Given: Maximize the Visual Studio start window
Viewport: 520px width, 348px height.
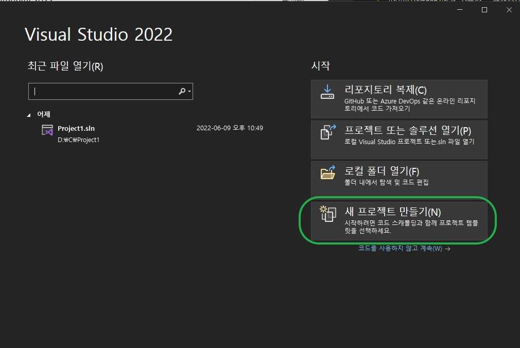Looking at the screenshot, I should (x=484, y=10).
